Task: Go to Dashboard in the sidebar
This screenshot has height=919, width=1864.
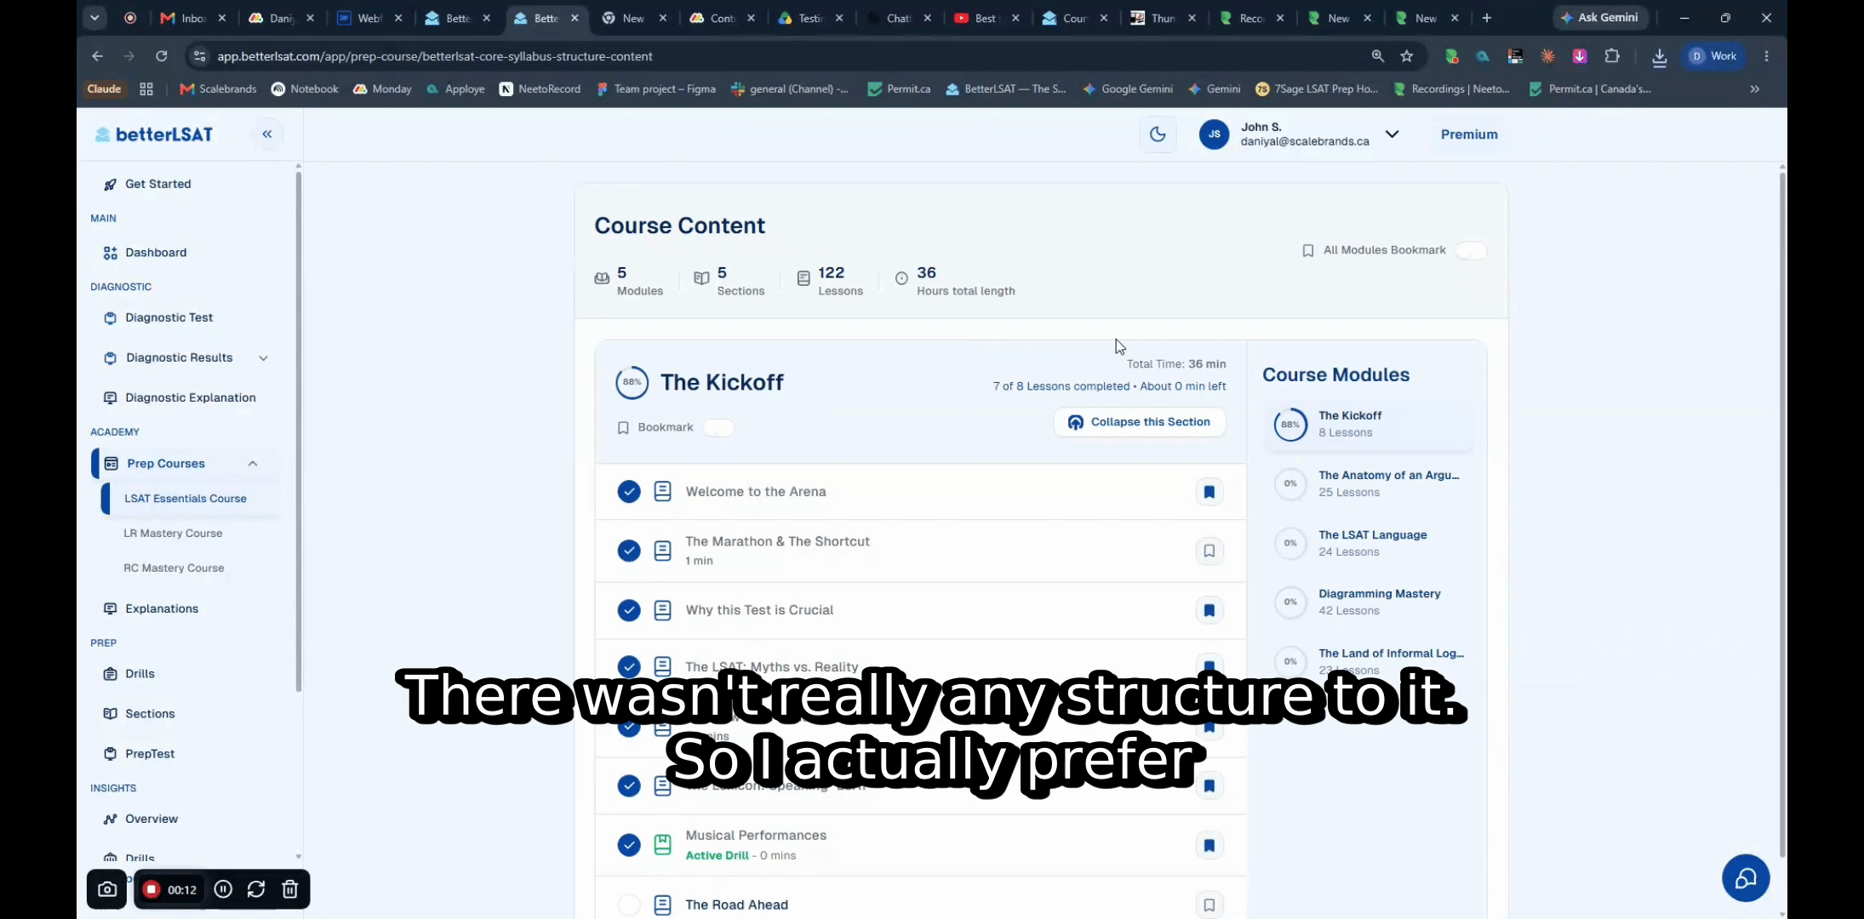Action: [156, 253]
